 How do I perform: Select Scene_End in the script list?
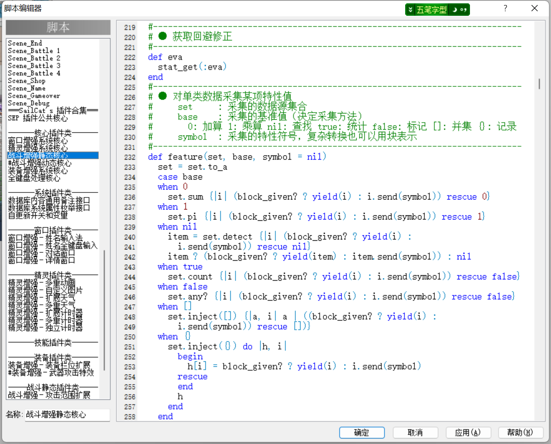[x=25, y=43]
